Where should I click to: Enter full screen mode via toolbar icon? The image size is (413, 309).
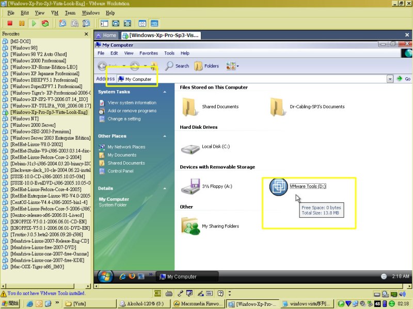pyautogui.click(x=127, y=23)
